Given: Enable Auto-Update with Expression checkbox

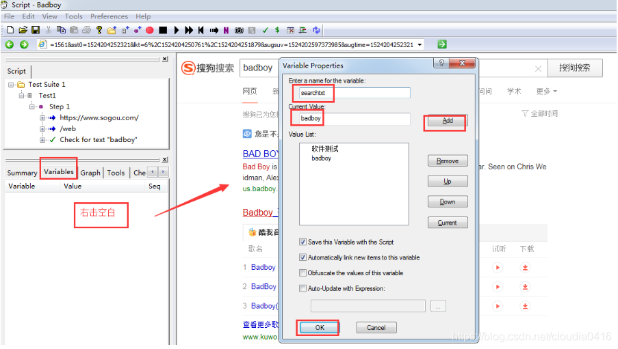Looking at the screenshot, I should (x=302, y=288).
